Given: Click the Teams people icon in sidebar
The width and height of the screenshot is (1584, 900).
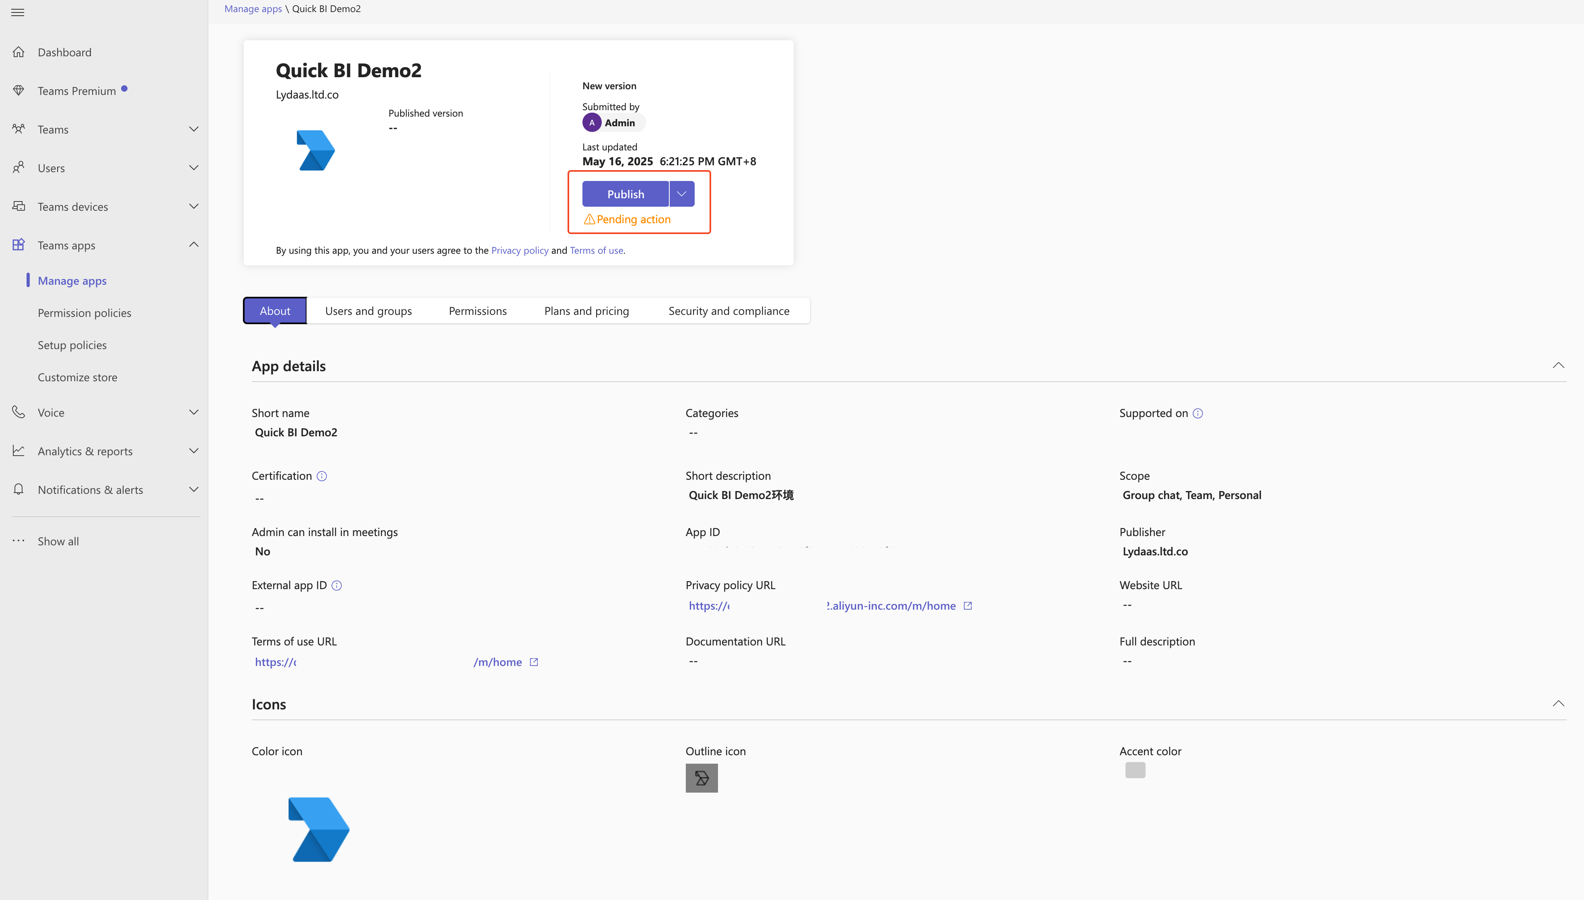Looking at the screenshot, I should (19, 129).
